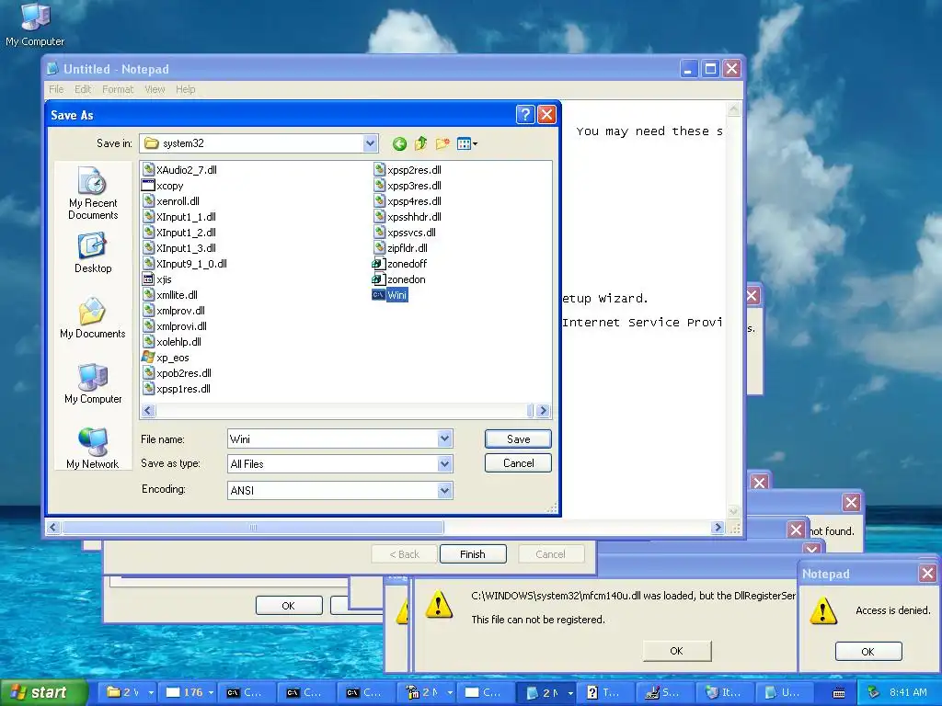
Task: Select the zonedon file
Action: click(x=399, y=279)
